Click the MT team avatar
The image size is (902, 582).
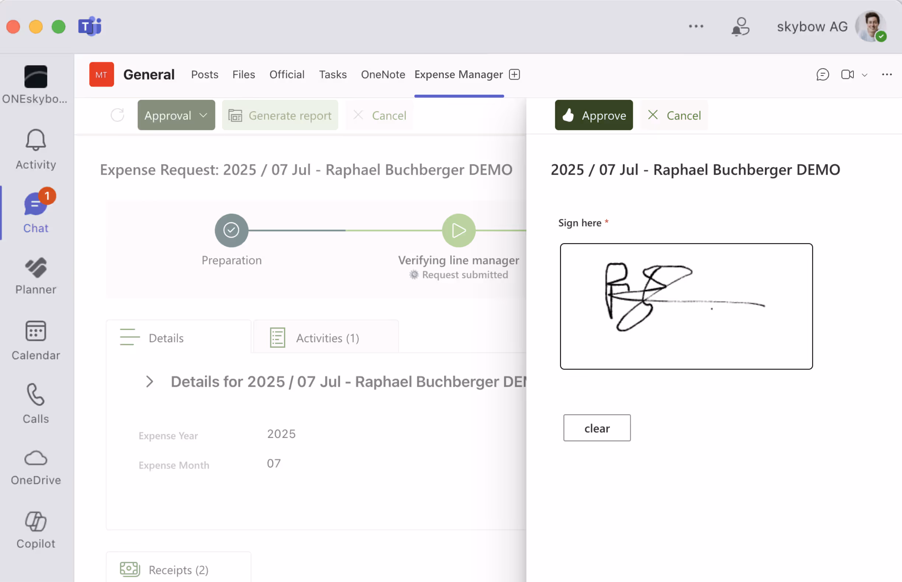tap(101, 74)
